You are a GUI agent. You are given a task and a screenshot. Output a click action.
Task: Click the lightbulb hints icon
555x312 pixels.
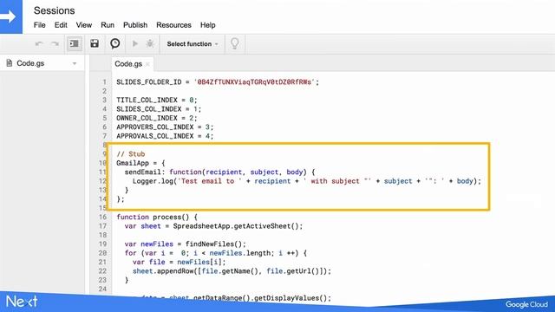[235, 43]
